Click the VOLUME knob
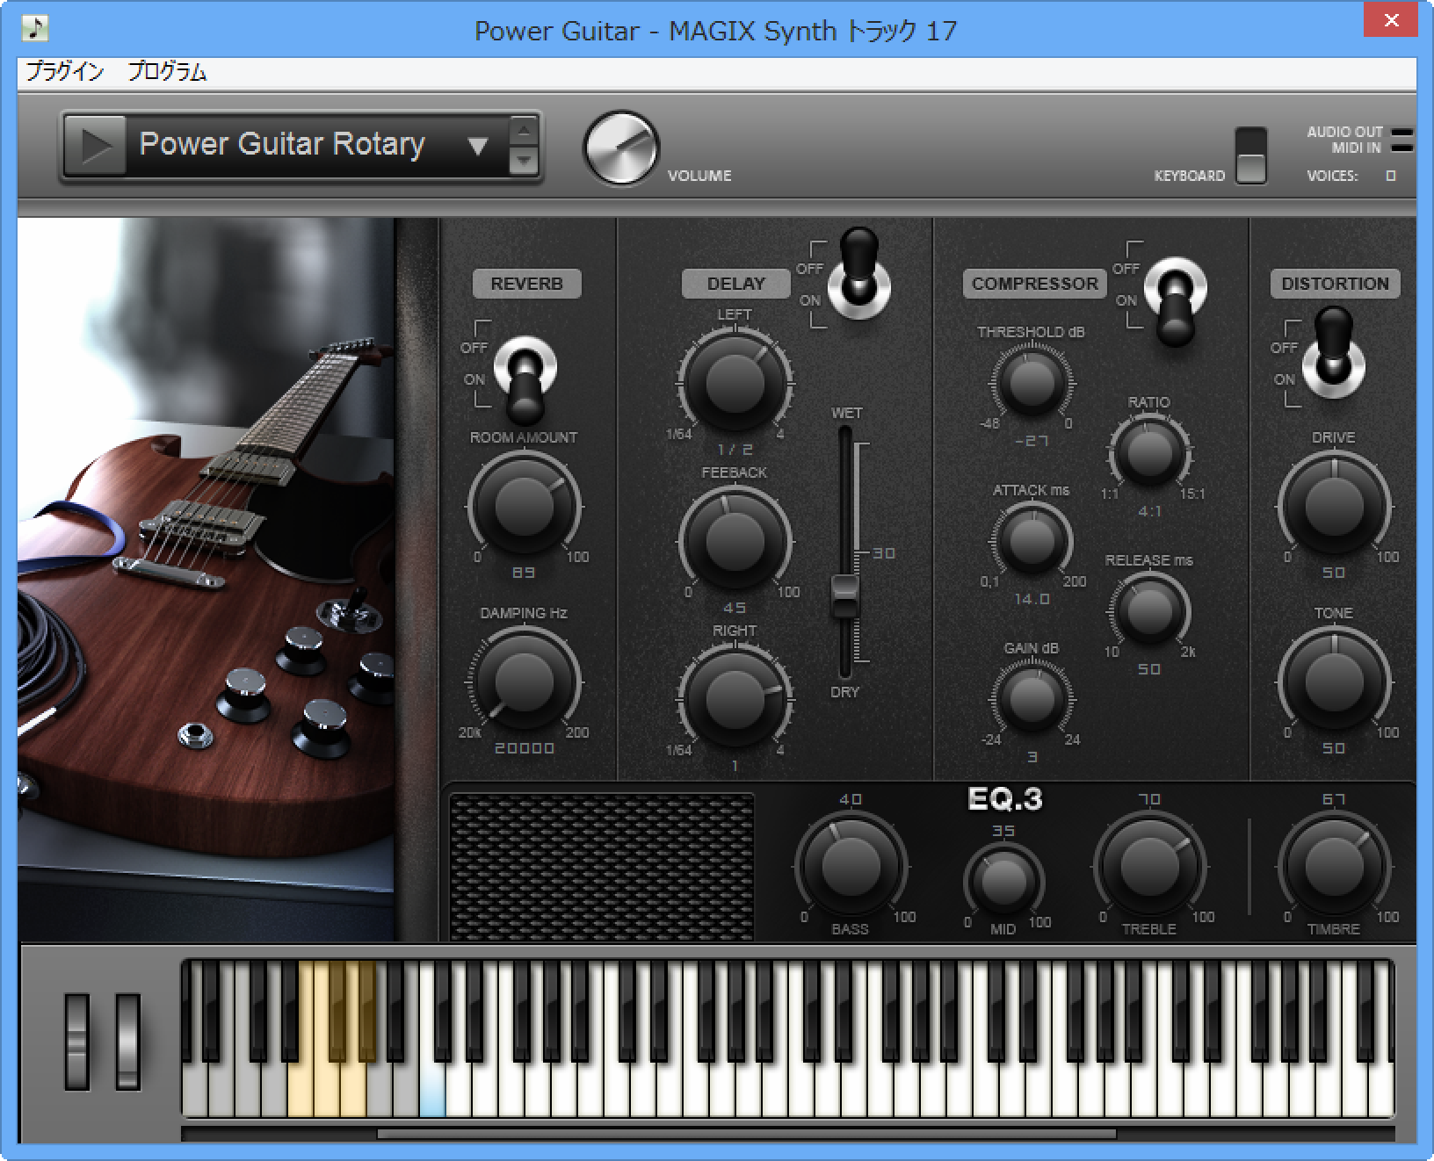The image size is (1434, 1161). (621, 148)
